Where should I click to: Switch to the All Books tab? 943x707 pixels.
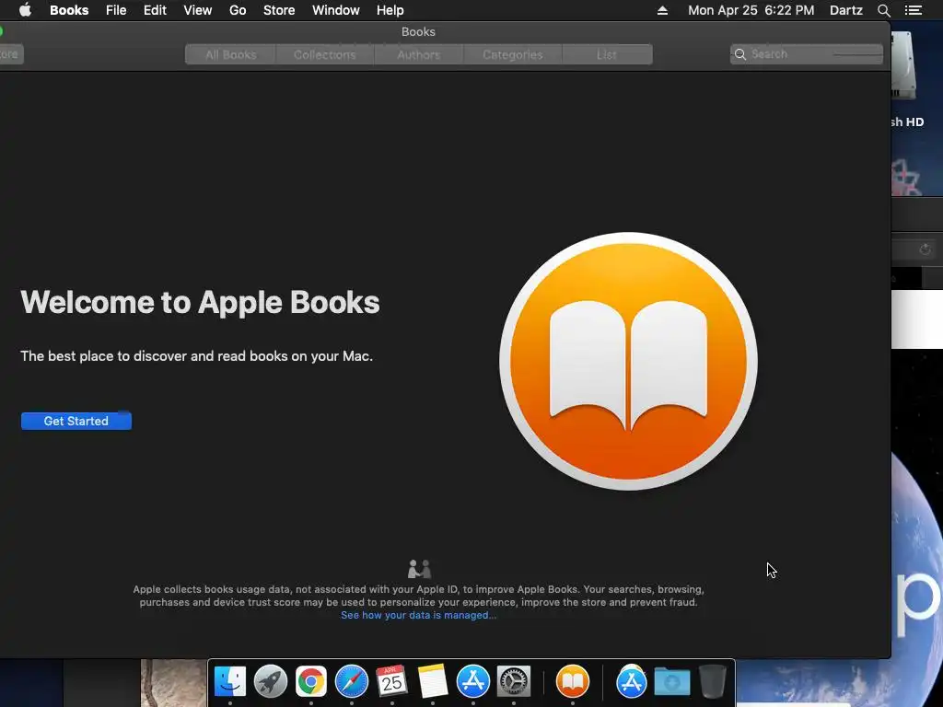231,54
